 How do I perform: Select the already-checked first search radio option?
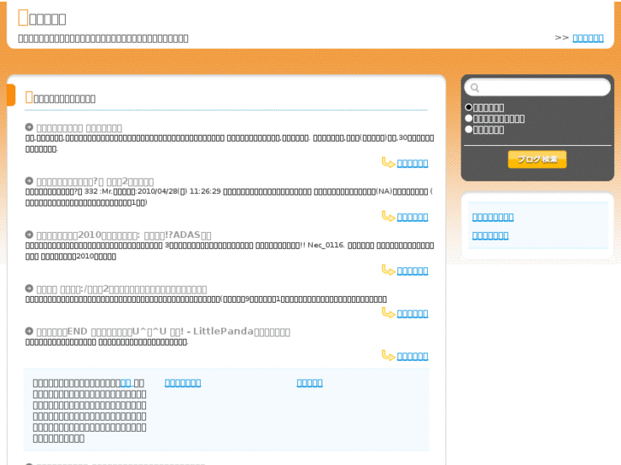click(468, 108)
